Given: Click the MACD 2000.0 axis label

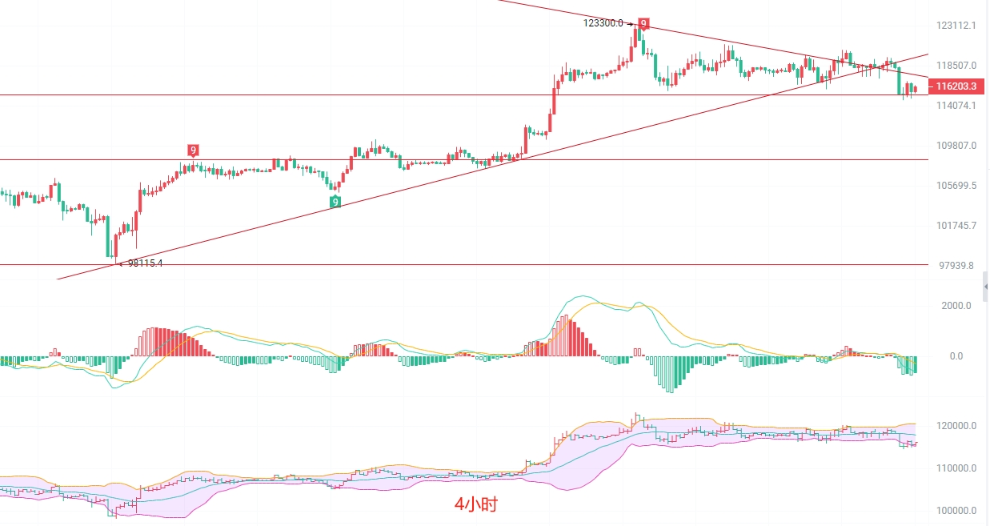Looking at the screenshot, I should pos(957,306).
